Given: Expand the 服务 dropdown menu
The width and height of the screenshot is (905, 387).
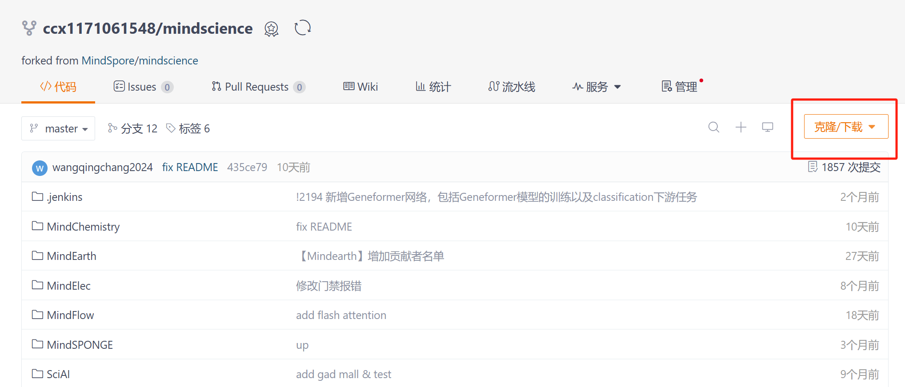Looking at the screenshot, I should pyautogui.click(x=597, y=87).
